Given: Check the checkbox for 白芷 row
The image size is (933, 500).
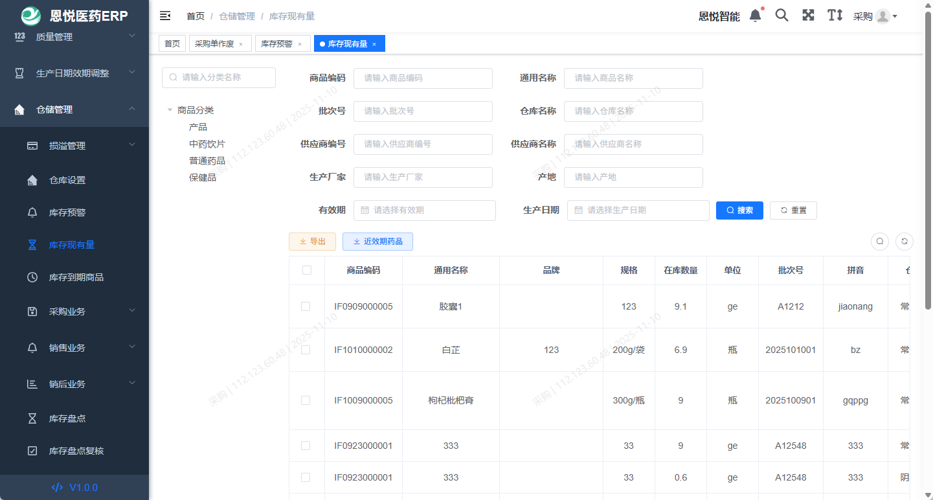Looking at the screenshot, I should coord(306,350).
